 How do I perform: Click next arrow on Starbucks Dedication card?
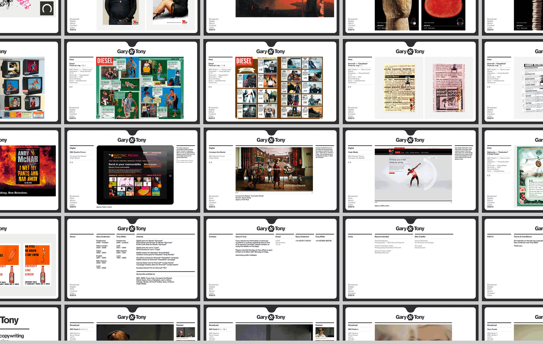[x=489, y=175]
